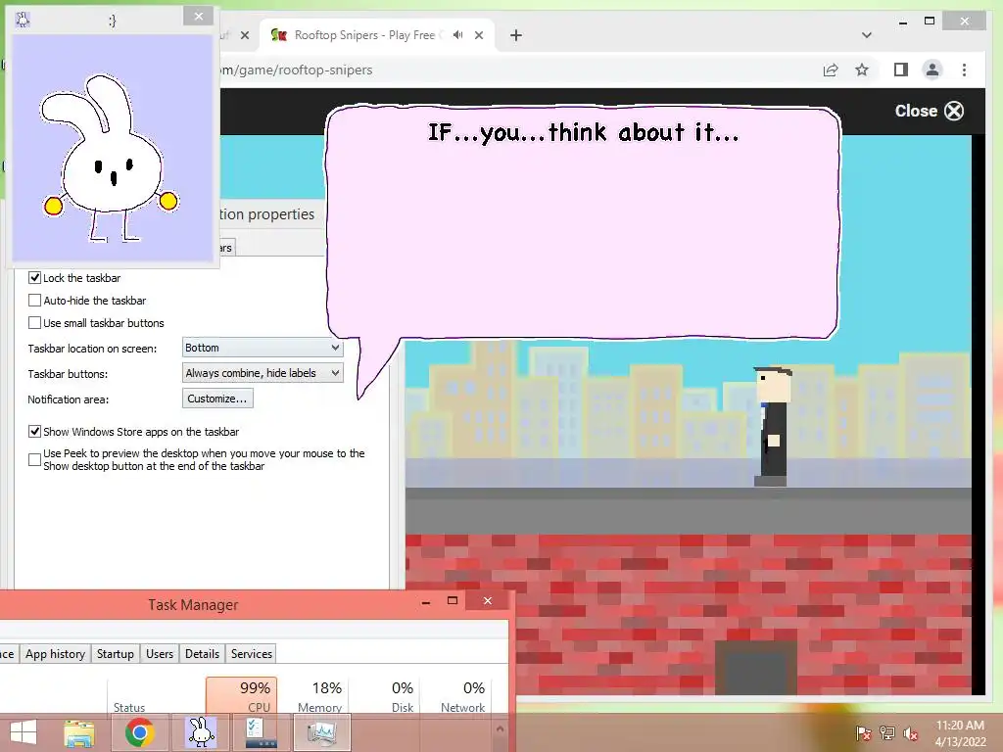Maximize the Task Manager window
The height and width of the screenshot is (752, 1003).
click(453, 600)
